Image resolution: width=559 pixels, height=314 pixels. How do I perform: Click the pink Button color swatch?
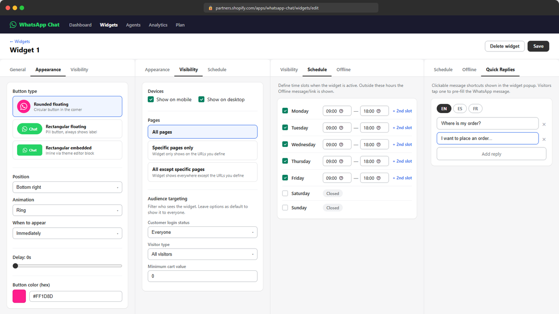[19, 296]
